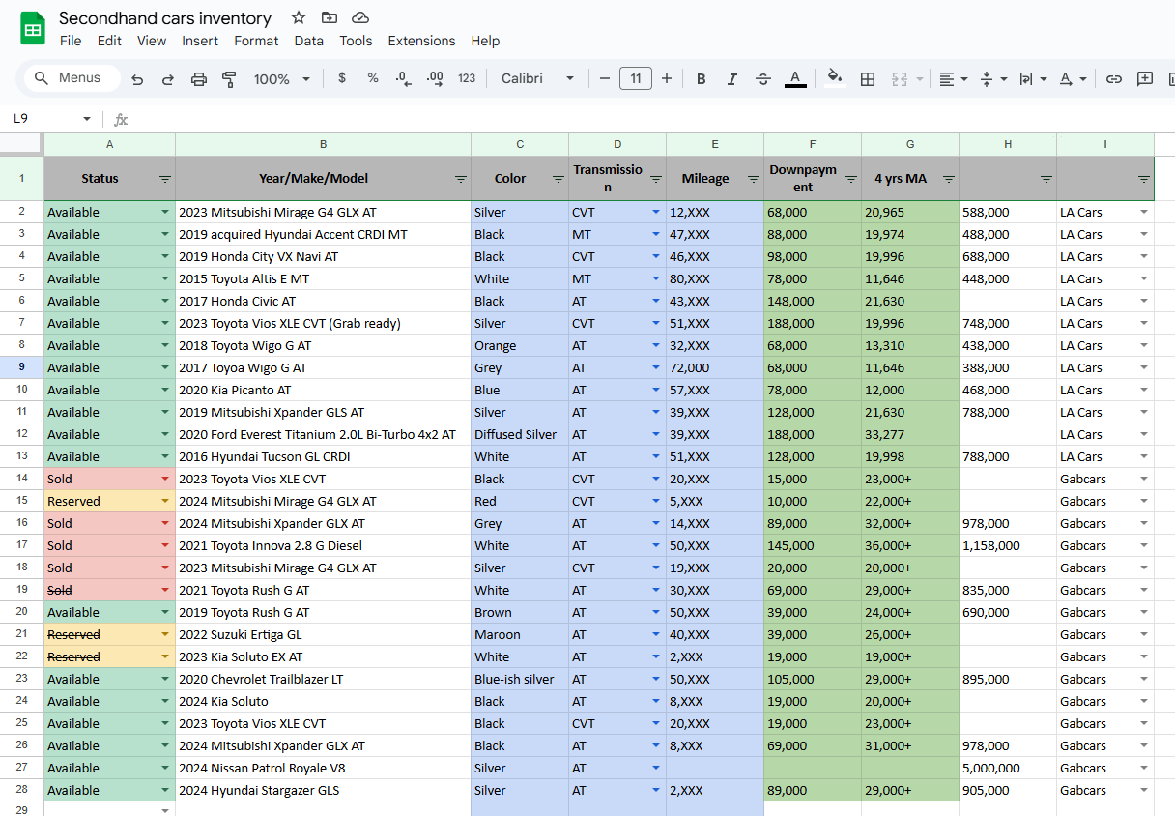This screenshot has width=1175, height=816.
Task: Increase font size with plus button
Action: 667,79
